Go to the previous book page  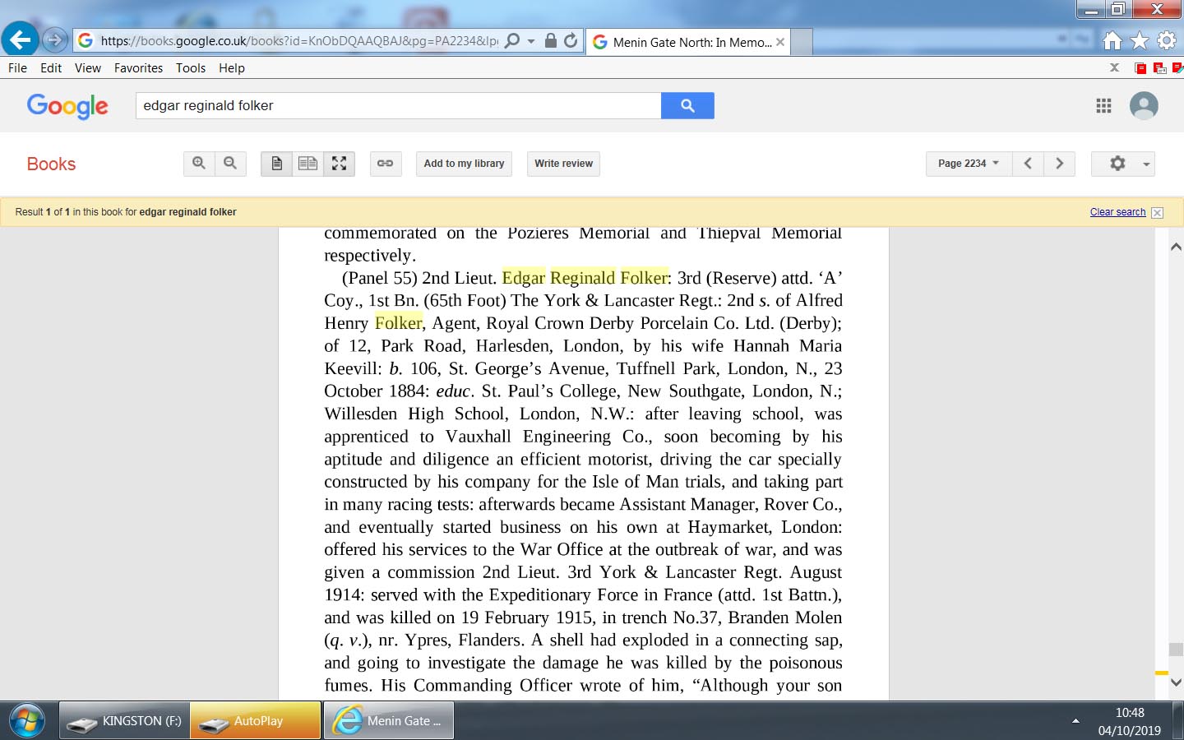coord(1028,164)
